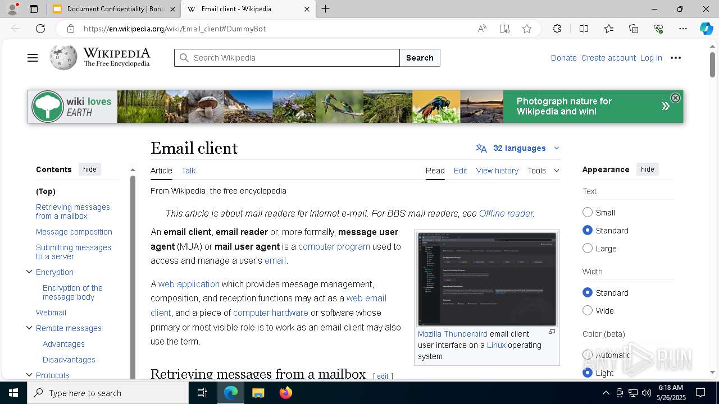
Task: Follow the computer program link
Action: point(334,246)
